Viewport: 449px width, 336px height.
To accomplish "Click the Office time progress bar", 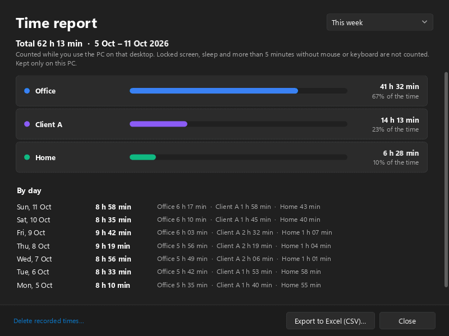I will point(238,91).
